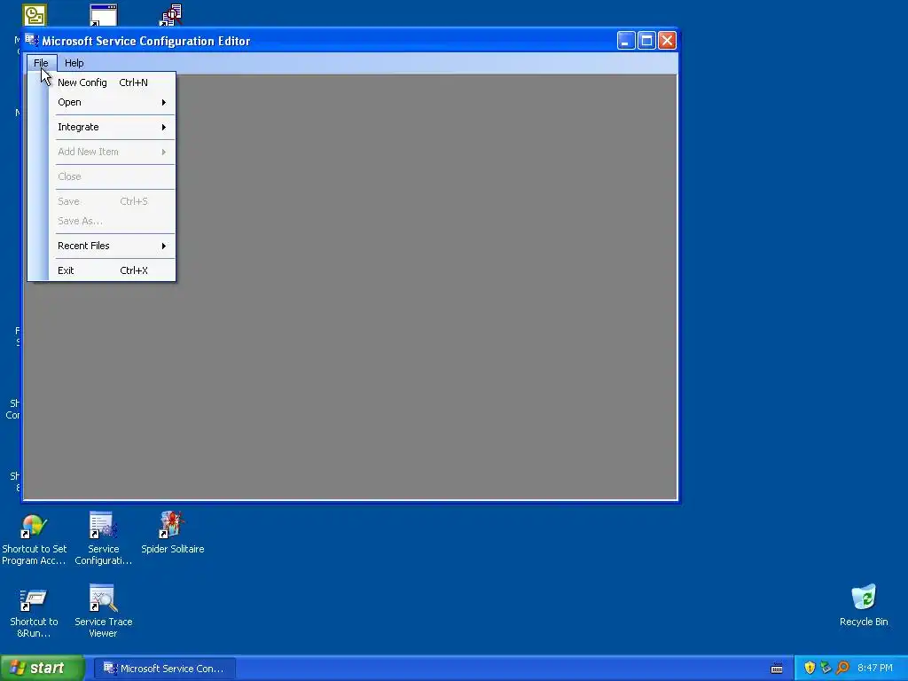
Task: Click the magnifier search tray icon
Action: pyautogui.click(x=842, y=668)
